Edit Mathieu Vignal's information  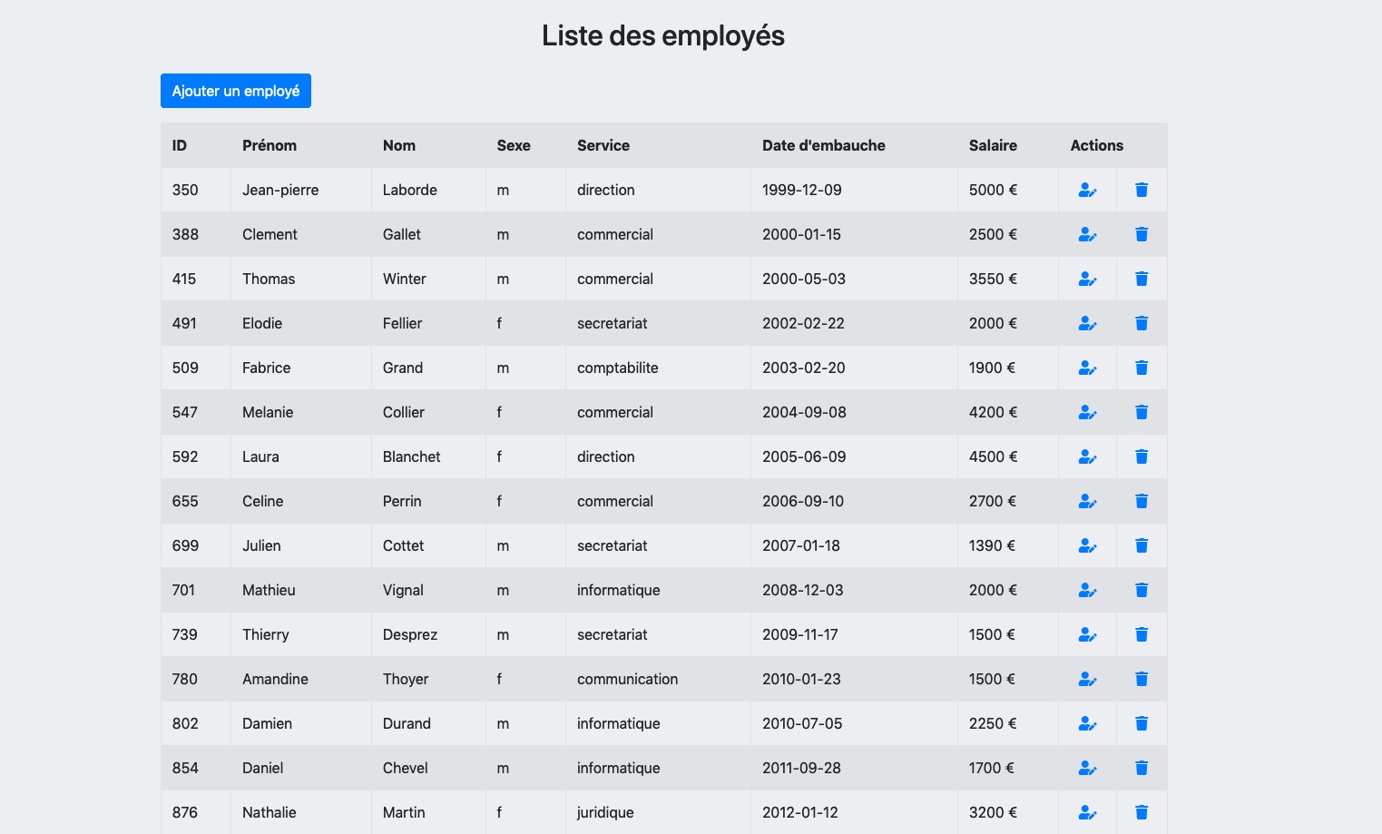[1087, 590]
